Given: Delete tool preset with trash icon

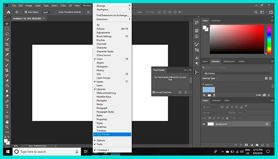Looking at the screenshot, I should click(x=186, y=92).
